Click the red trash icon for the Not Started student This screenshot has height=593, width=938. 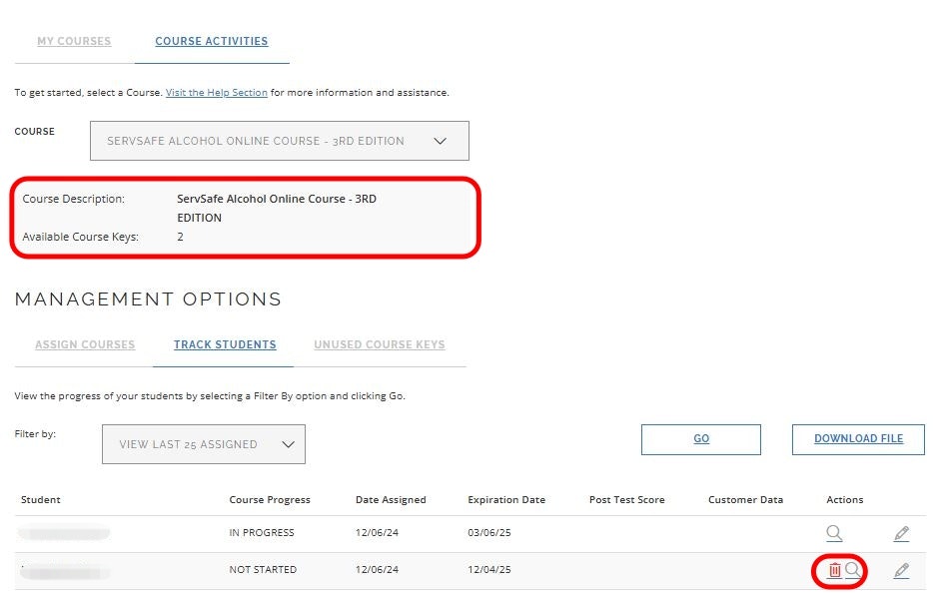click(835, 570)
